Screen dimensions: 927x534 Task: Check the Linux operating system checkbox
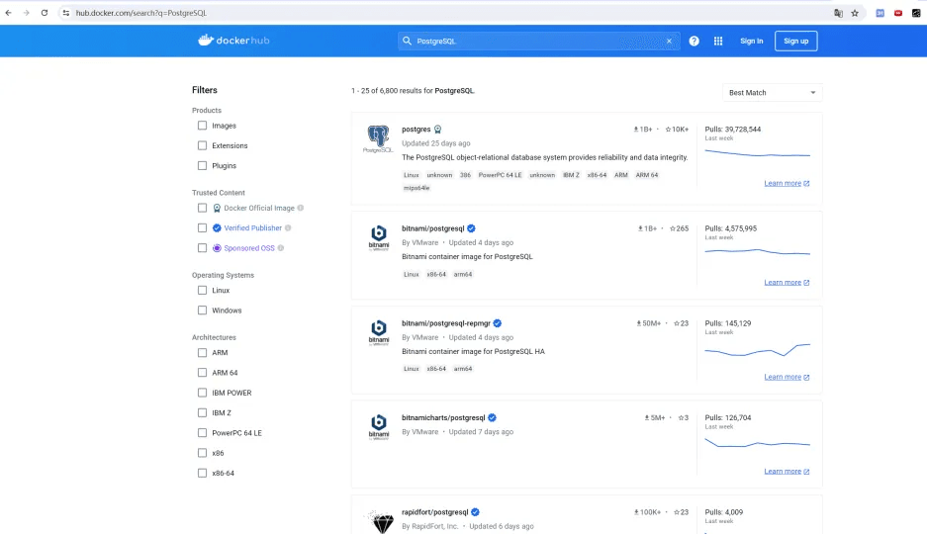202,290
